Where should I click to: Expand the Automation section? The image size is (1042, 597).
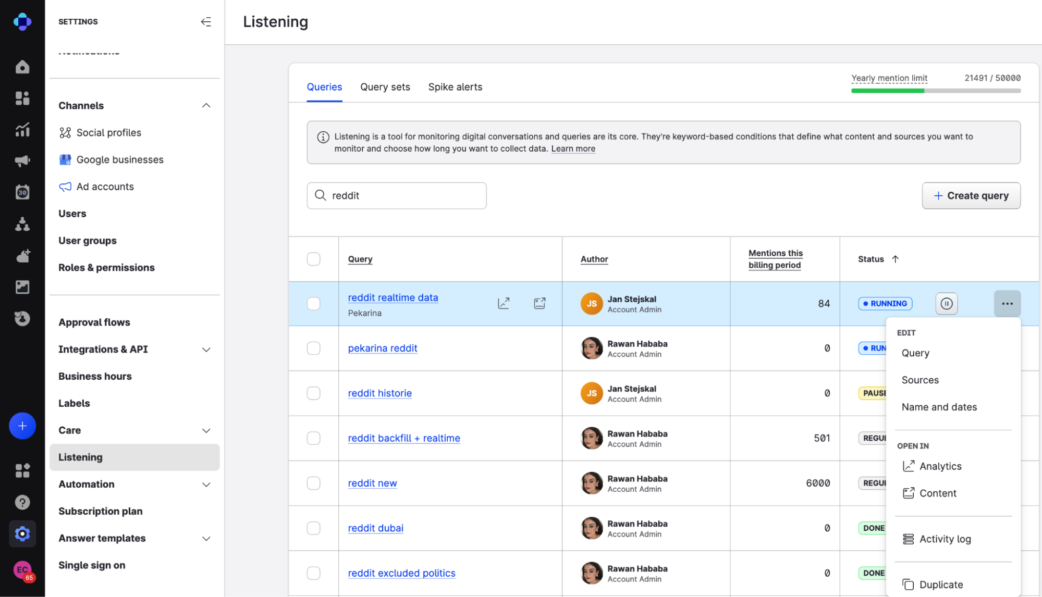click(206, 484)
